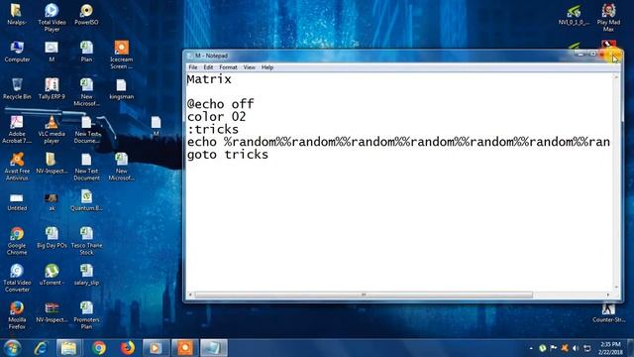Screen dimensions: 634x357
Task: Select the Avast Free Antivirus desktop icon
Action: point(17,167)
